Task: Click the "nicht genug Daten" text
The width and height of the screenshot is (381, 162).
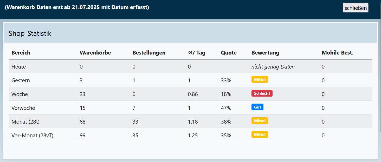Action: pyautogui.click(x=273, y=67)
